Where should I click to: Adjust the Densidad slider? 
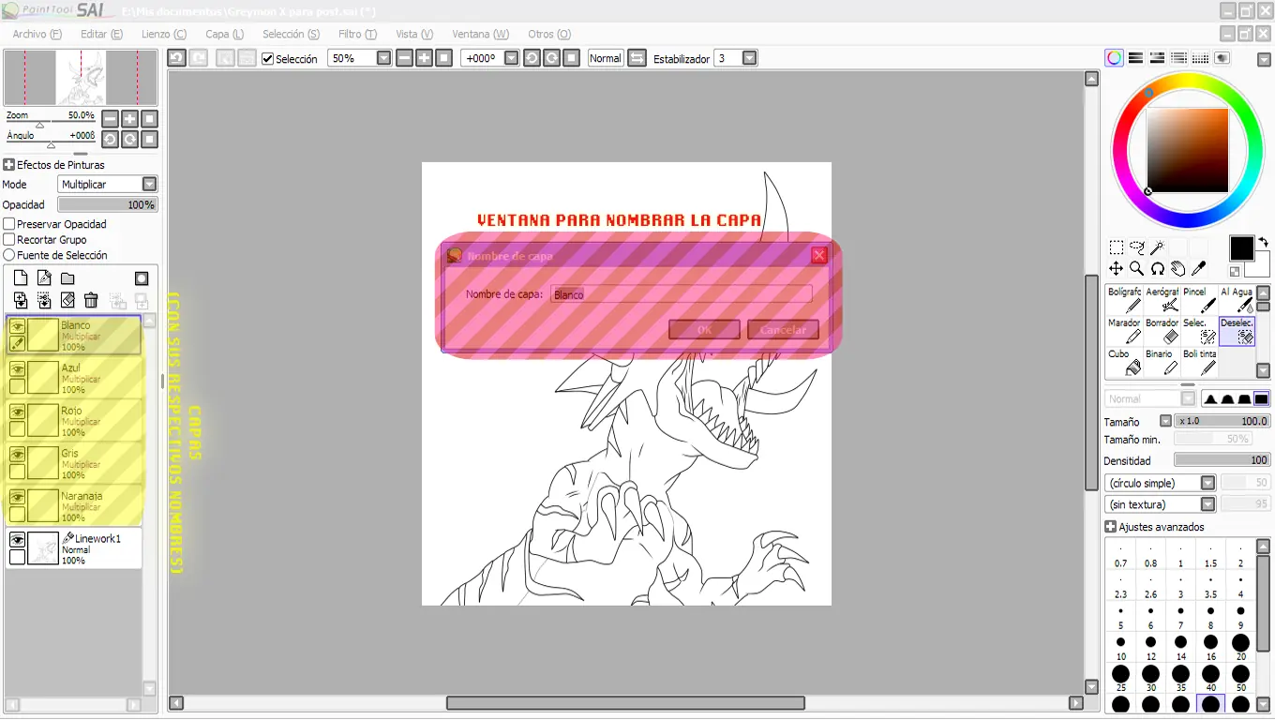(1222, 460)
